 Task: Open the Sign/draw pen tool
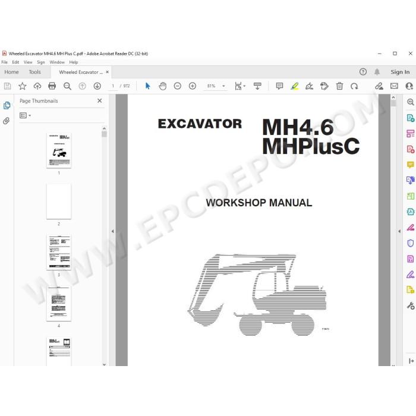[309, 86]
